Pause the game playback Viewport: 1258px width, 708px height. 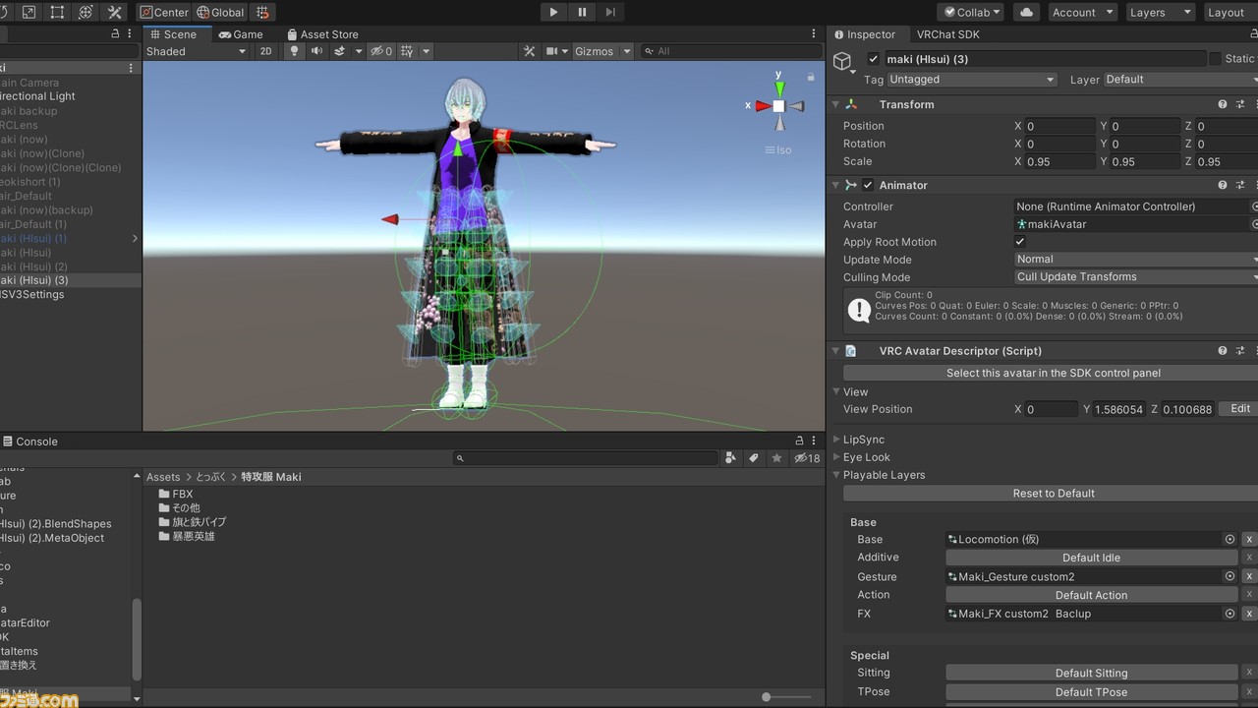582,12
